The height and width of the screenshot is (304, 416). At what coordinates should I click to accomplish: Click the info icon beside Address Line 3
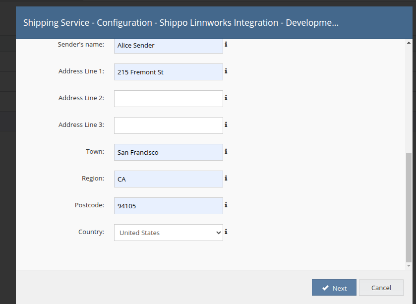(226, 124)
